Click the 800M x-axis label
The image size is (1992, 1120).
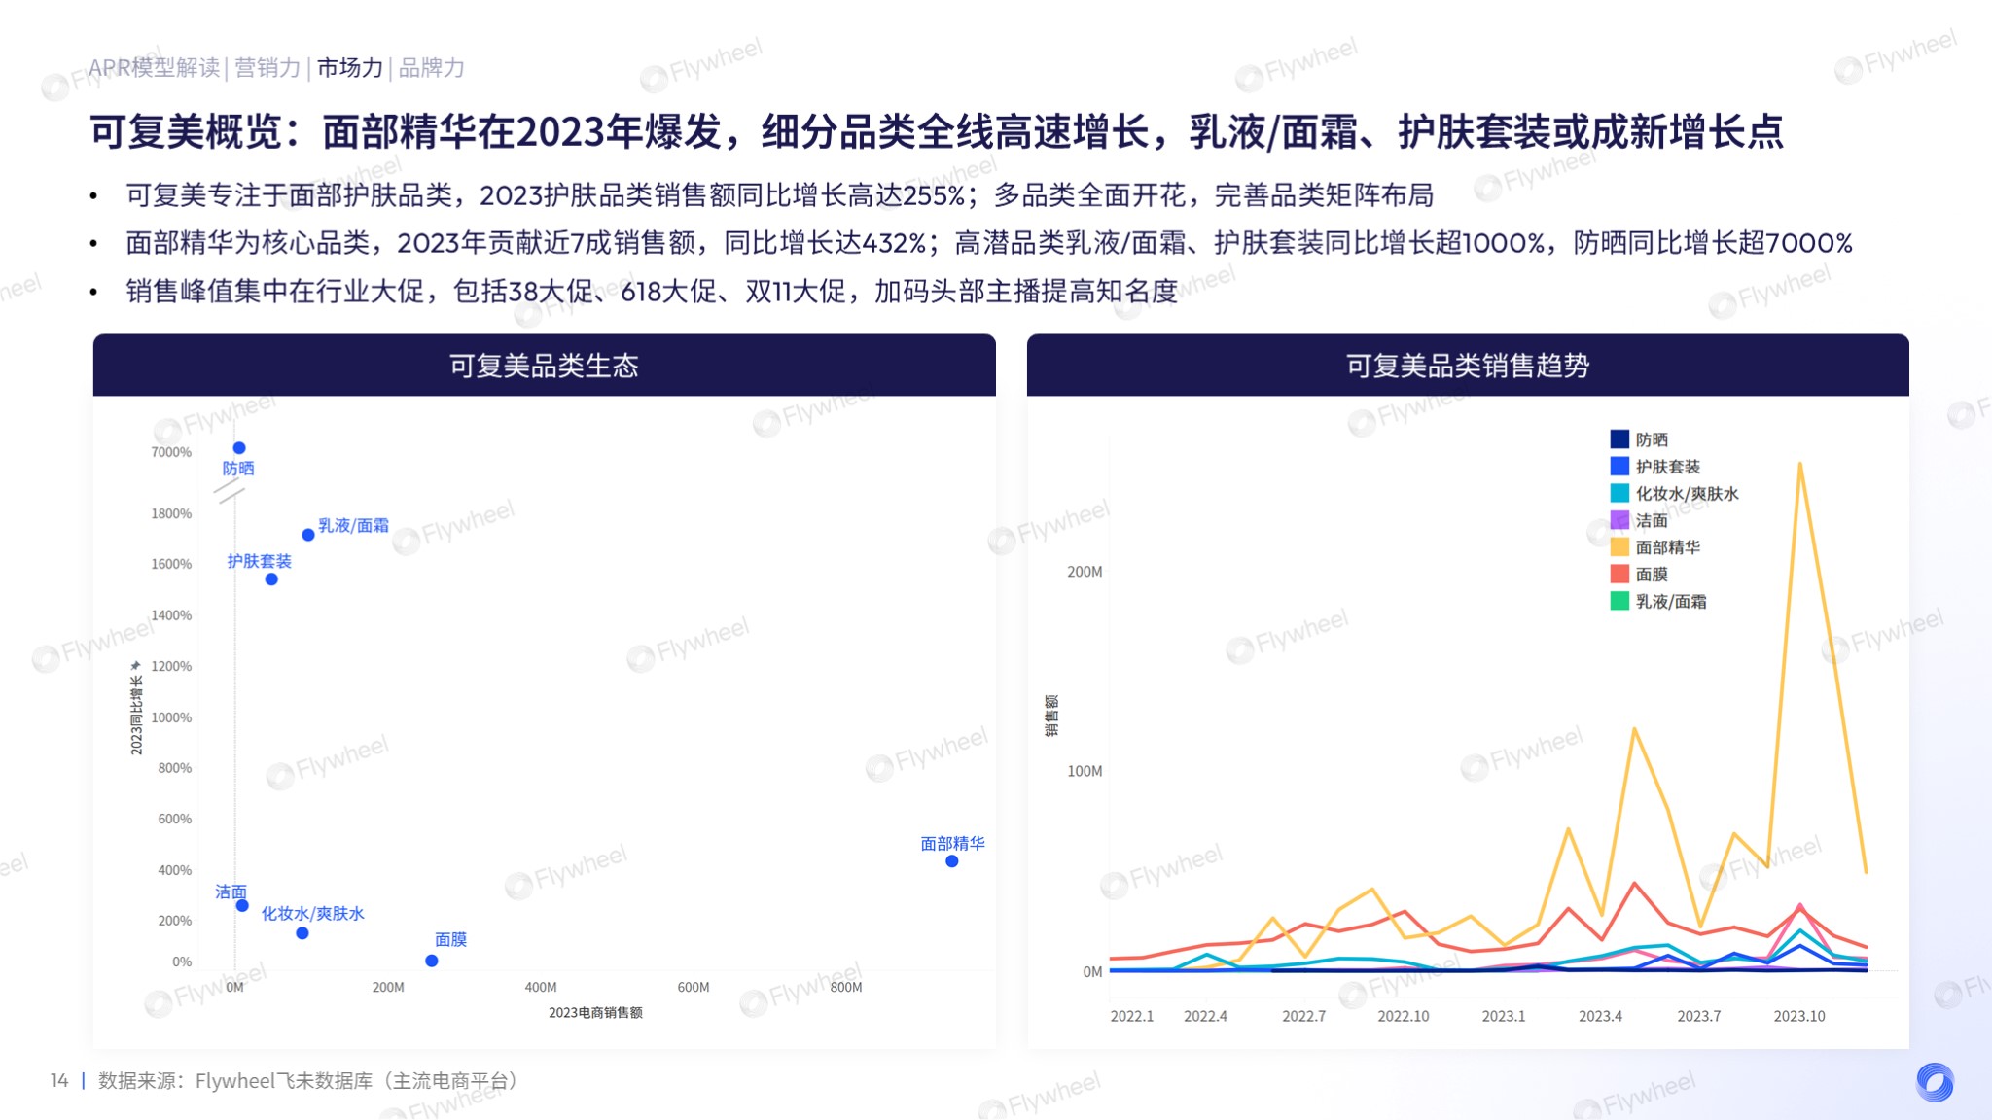coord(846,987)
